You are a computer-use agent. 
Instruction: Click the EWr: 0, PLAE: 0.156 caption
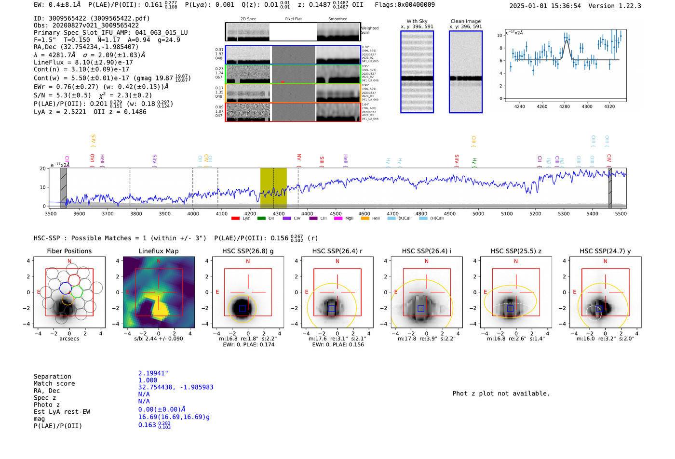(338, 344)
